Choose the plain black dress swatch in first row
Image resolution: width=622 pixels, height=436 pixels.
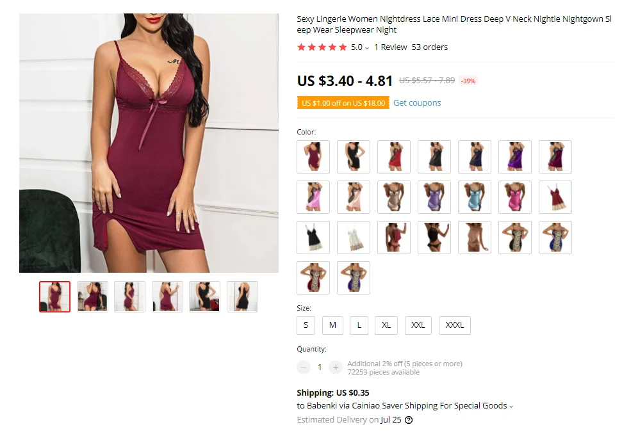tap(354, 157)
